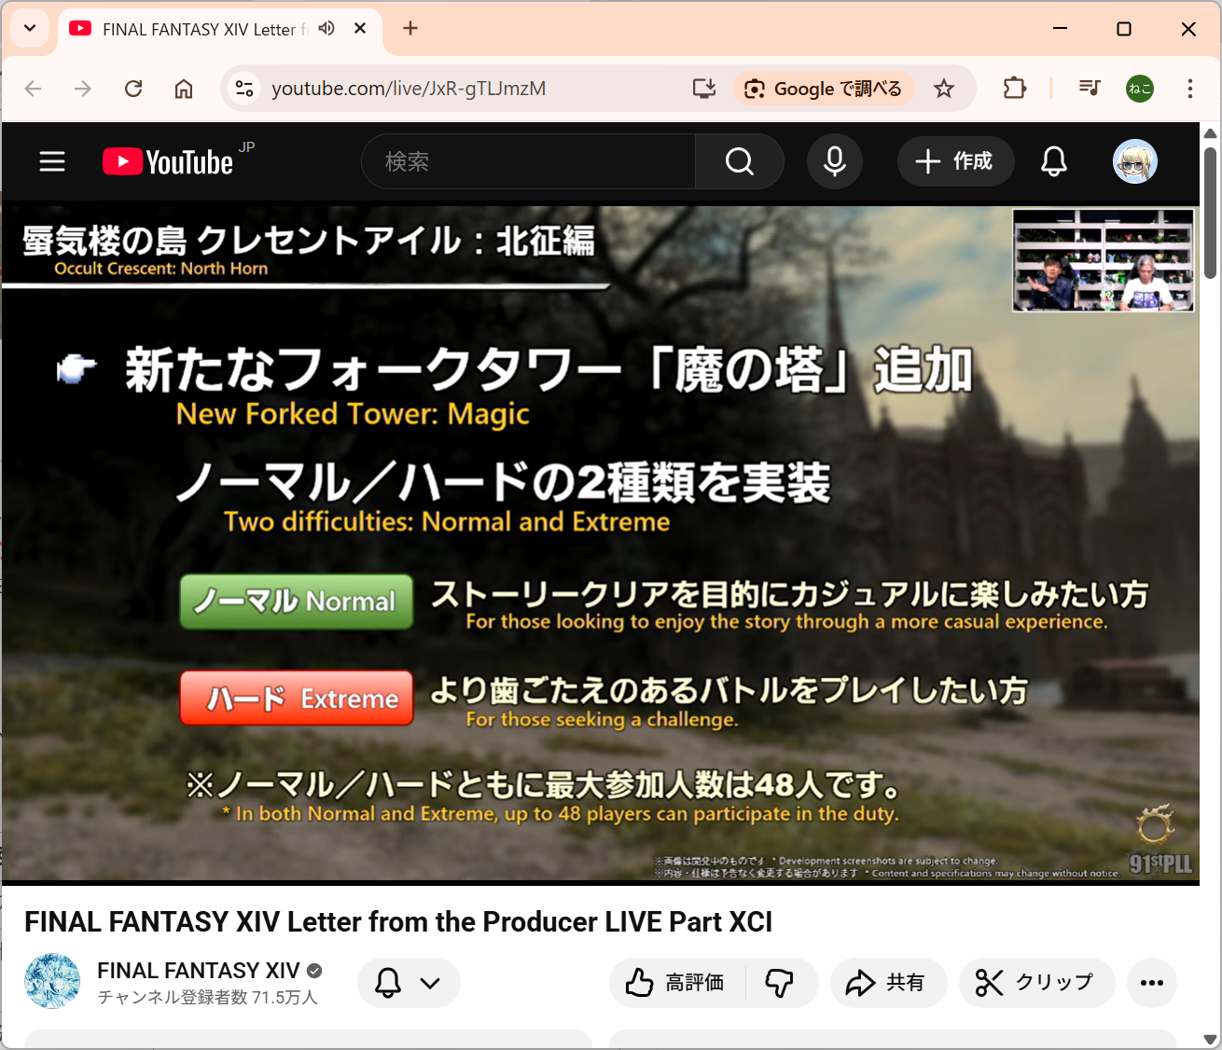Click the magnifying glass search button

tap(739, 161)
